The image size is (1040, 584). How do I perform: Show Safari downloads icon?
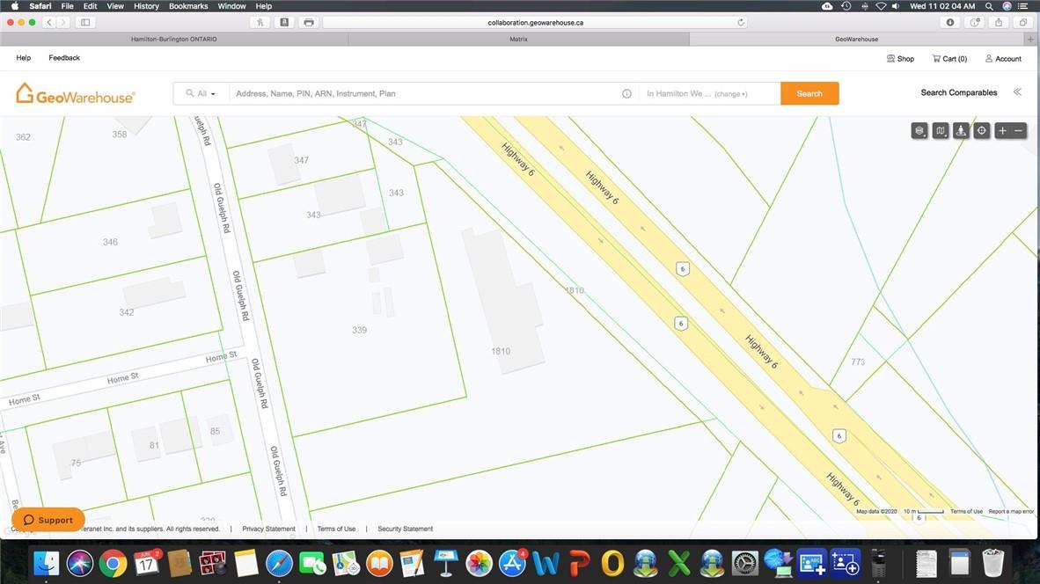pyautogui.click(x=949, y=23)
